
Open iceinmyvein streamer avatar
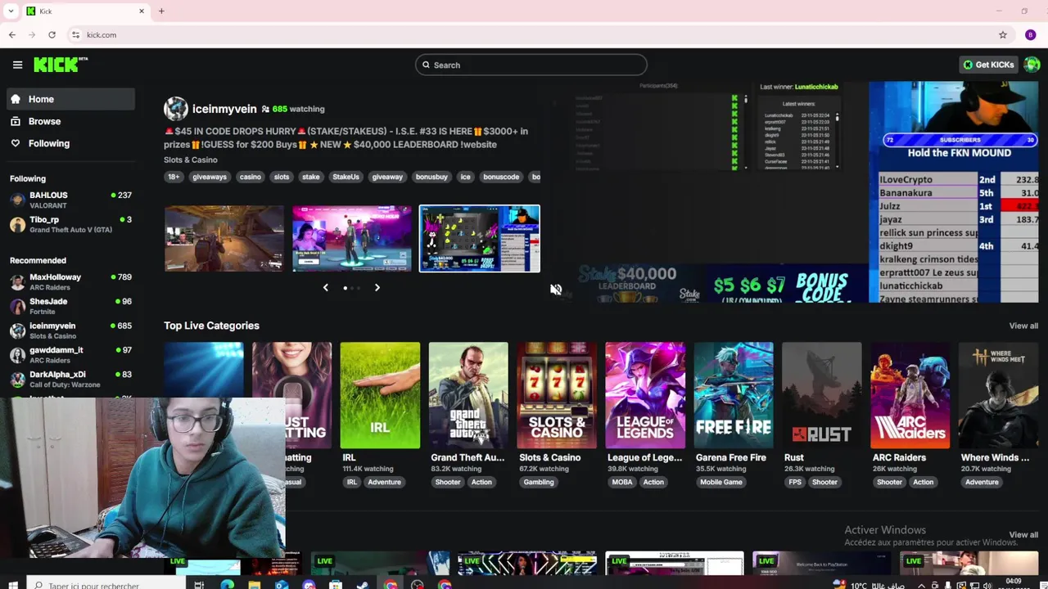tap(175, 109)
